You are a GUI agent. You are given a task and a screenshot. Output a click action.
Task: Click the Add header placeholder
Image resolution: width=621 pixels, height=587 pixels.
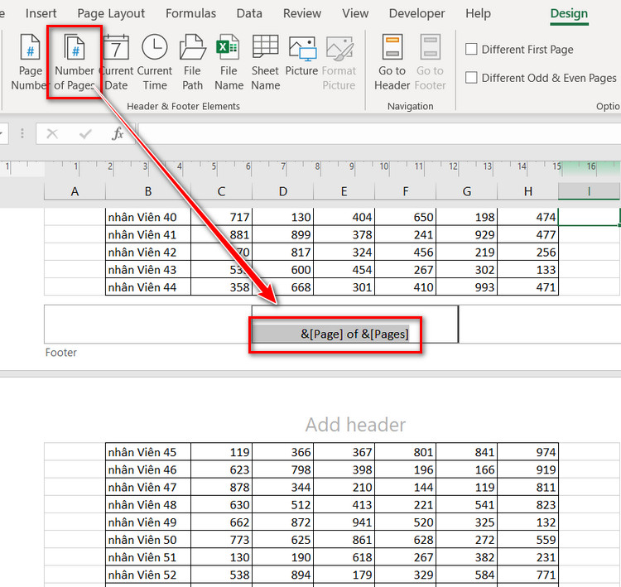355,425
